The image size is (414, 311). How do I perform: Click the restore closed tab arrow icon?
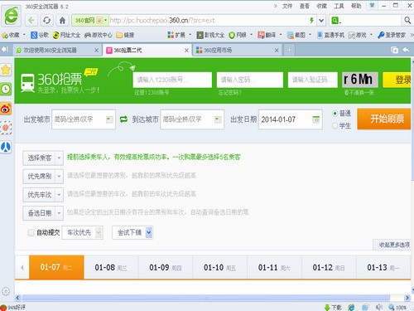406,50
